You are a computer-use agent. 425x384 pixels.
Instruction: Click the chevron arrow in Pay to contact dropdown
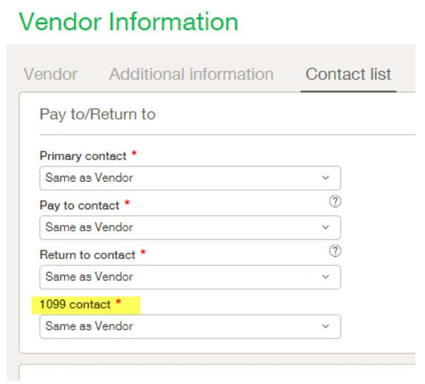(326, 228)
